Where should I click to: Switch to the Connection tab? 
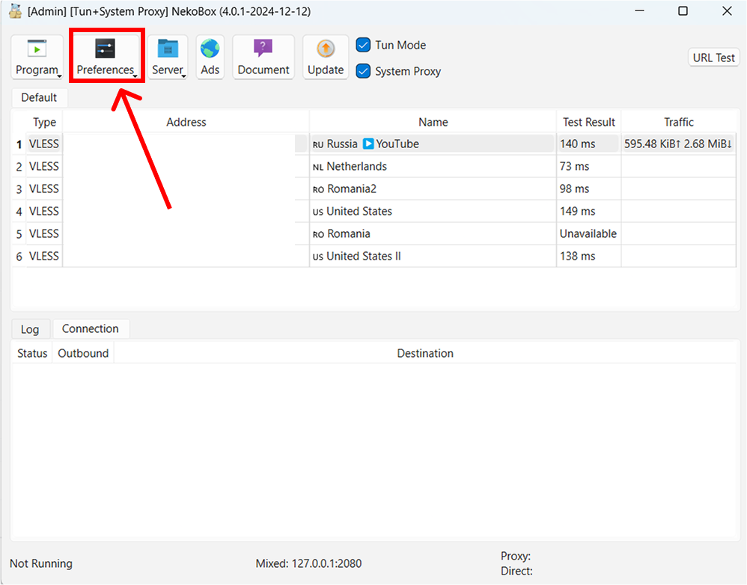click(91, 328)
